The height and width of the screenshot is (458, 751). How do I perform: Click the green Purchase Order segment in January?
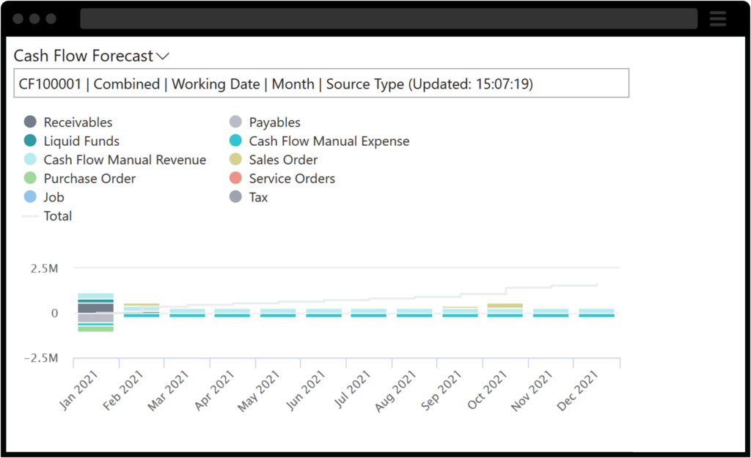point(96,329)
